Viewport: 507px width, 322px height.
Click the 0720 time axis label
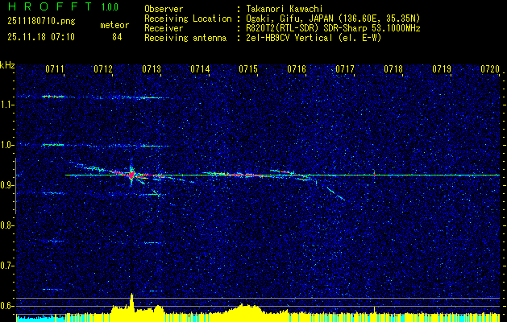(490, 68)
